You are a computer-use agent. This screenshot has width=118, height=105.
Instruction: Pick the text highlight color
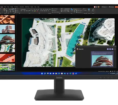coord(35,11)
